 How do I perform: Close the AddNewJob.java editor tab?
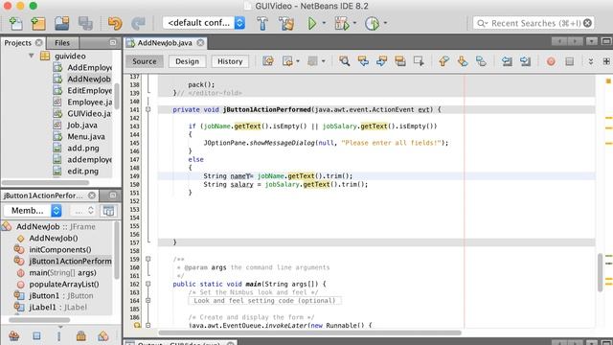[200, 42]
